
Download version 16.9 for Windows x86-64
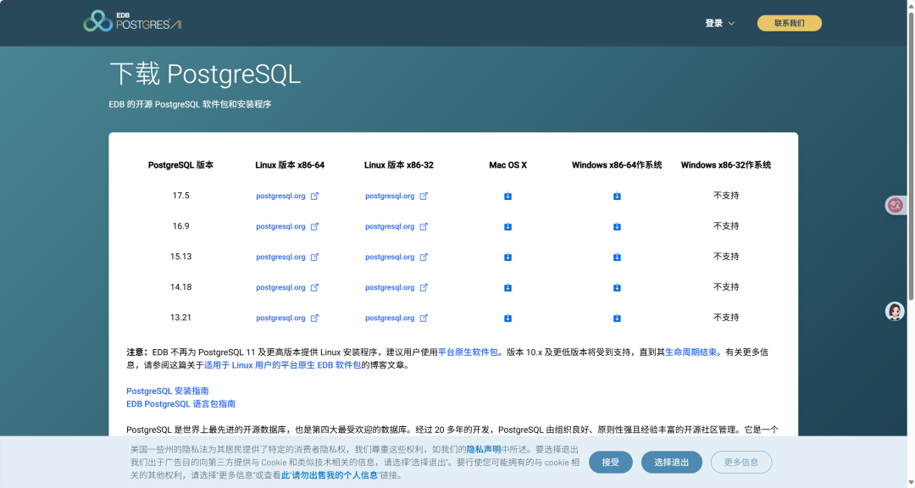click(x=617, y=226)
